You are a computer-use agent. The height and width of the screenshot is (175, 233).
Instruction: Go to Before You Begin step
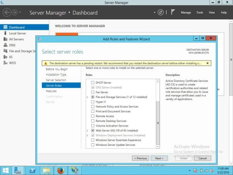point(57,69)
